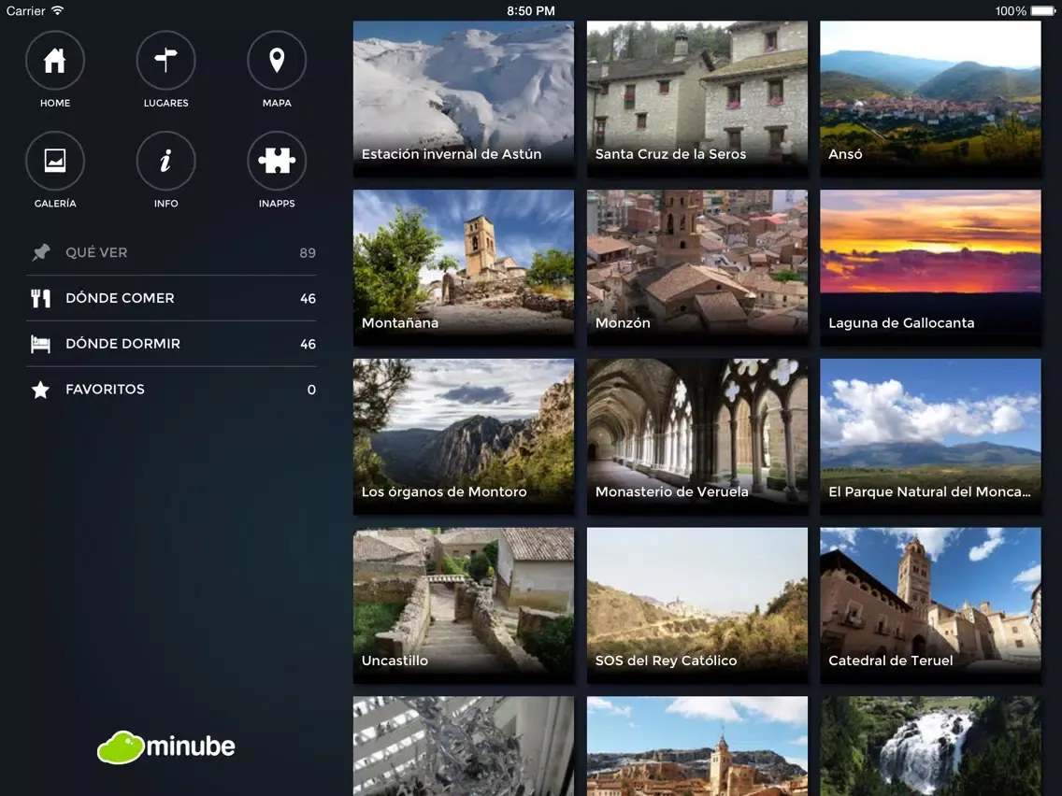Open the hilltop town photo card in bottom row
This screenshot has height=796, width=1062.
(x=697, y=746)
